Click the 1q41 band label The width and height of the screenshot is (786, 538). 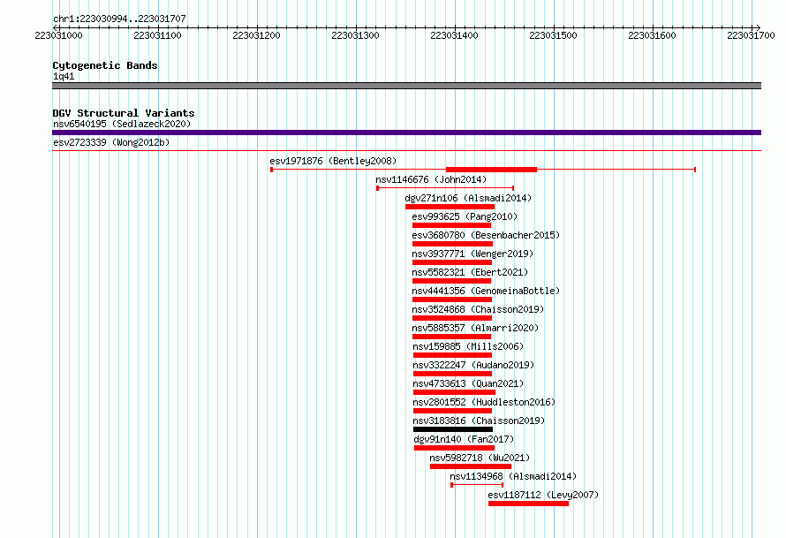(64, 76)
